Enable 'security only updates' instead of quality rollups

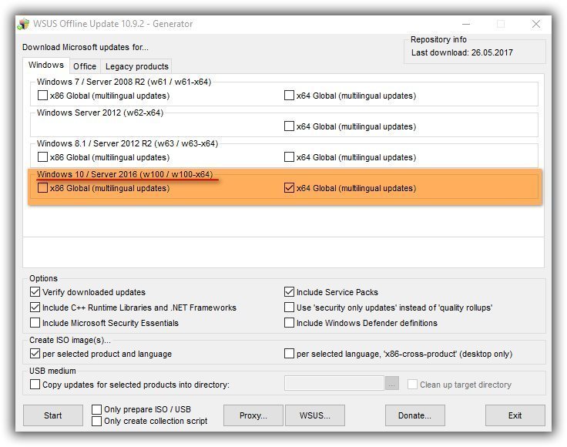pos(289,308)
